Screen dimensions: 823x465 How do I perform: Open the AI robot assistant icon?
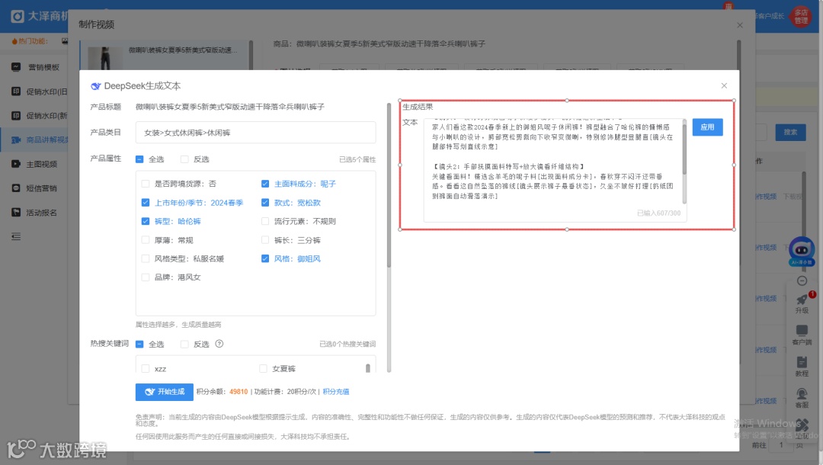[802, 250]
